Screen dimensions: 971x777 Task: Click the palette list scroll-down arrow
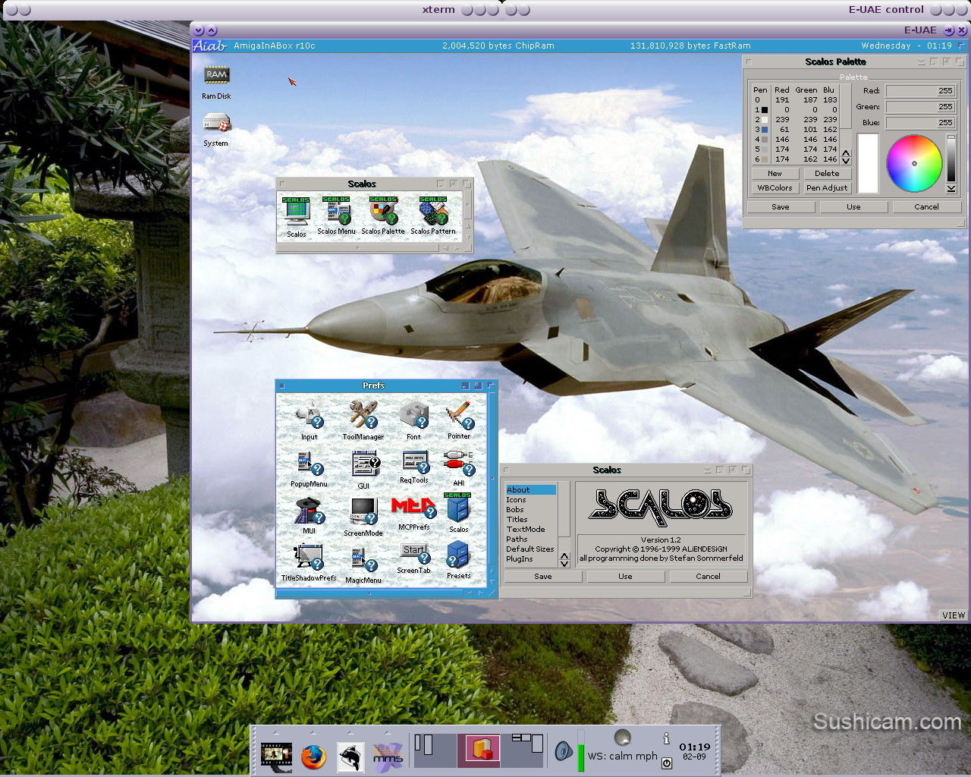point(846,161)
